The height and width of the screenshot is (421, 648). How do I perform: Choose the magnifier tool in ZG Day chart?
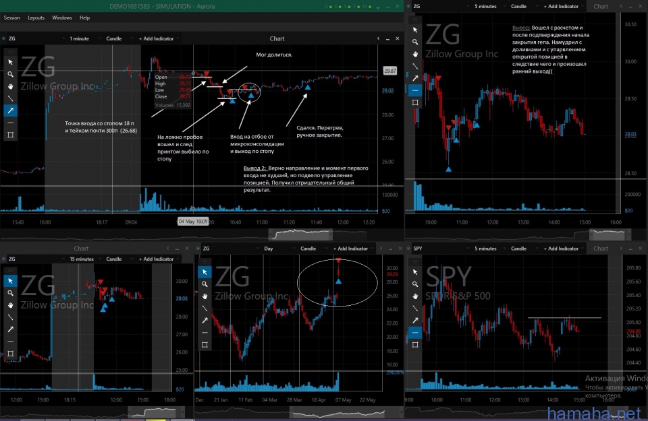pyautogui.click(x=205, y=284)
